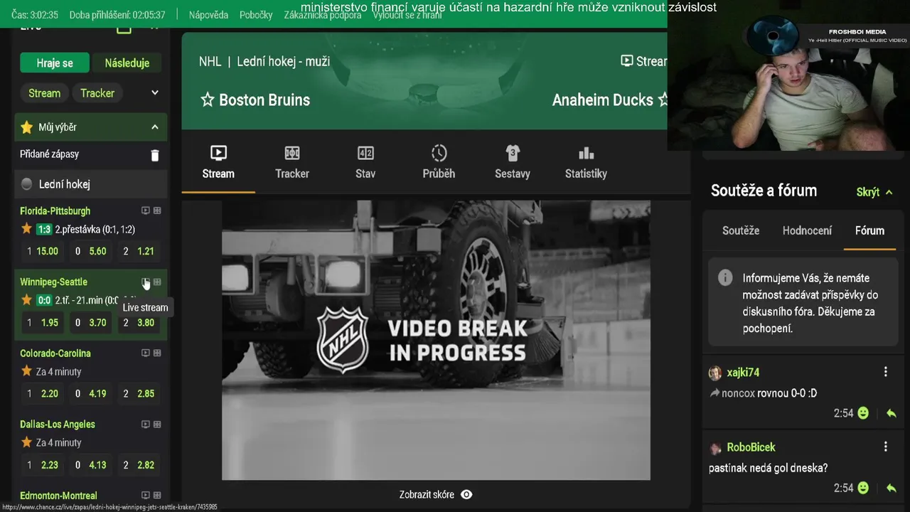Open Nápověda in top bar
This screenshot has height=512, width=910.
[208, 15]
